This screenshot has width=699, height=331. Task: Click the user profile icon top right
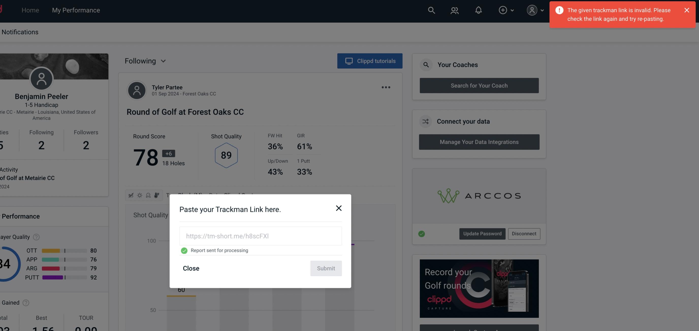[531, 10]
